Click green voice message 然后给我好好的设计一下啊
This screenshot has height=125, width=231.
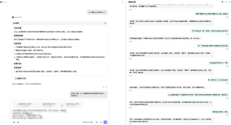tap(219, 63)
